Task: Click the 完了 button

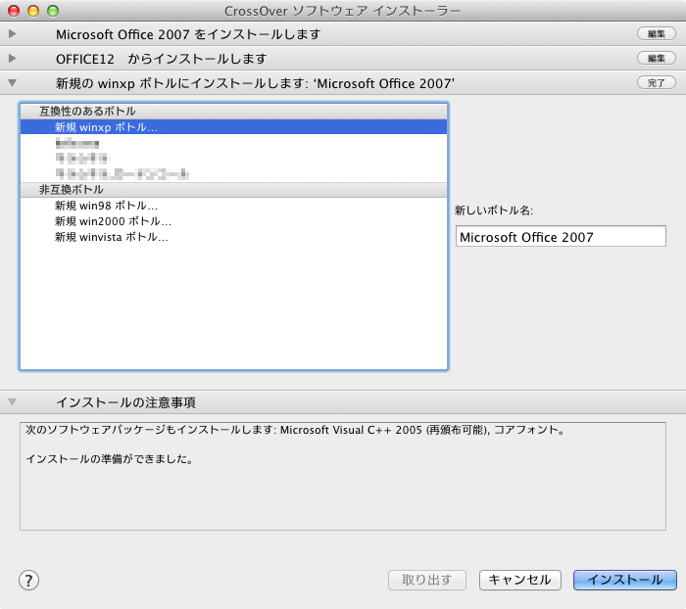Action: (x=657, y=82)
